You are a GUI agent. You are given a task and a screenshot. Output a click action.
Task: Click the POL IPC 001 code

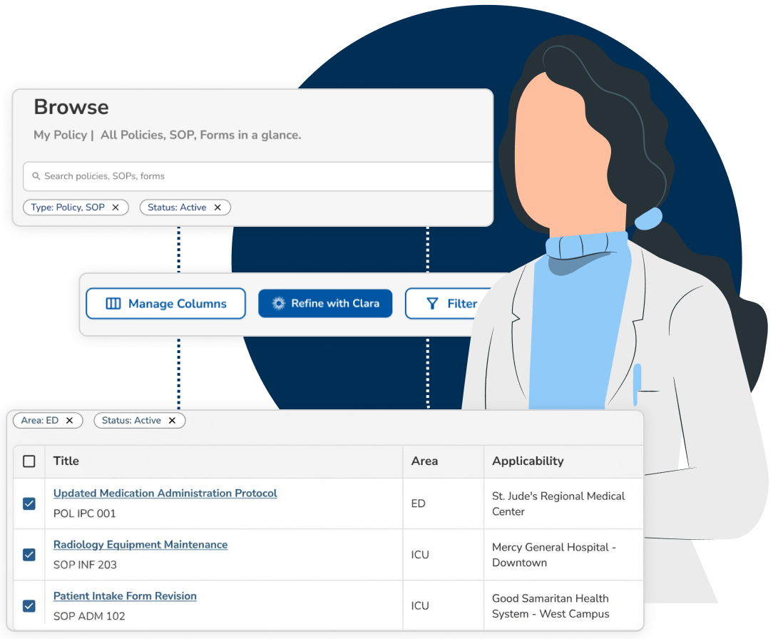[x=84, y=513]
